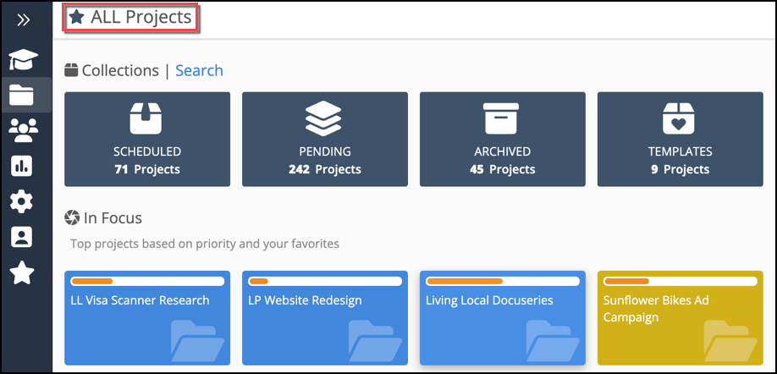
Task: Open the settings gear sidebar icon
Action: pos(22,201)
